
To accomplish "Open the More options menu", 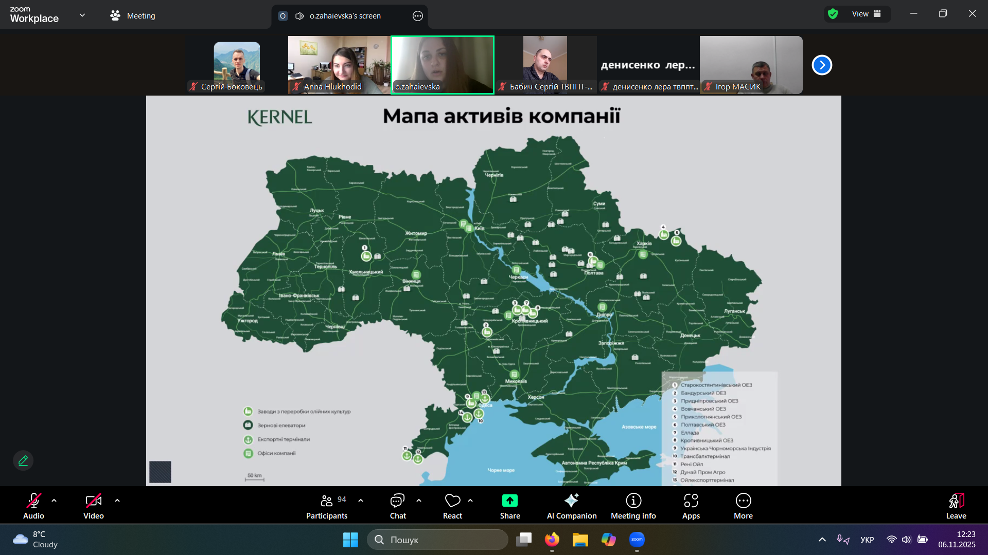I will point(743,506).
